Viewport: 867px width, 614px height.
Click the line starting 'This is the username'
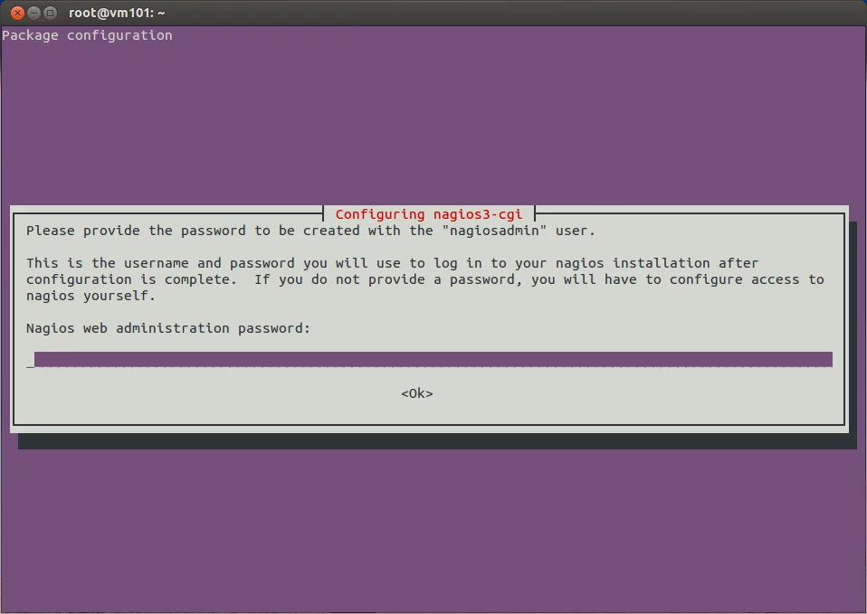(x=392, y=263)
